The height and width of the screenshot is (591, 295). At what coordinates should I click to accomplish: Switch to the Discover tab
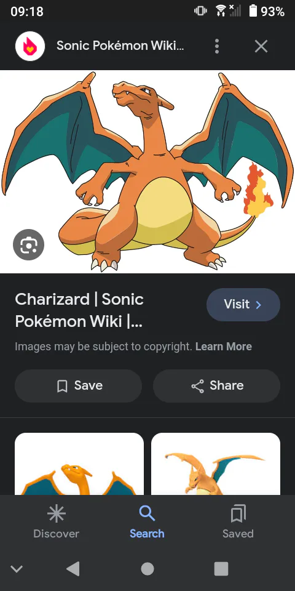point(57,521)
